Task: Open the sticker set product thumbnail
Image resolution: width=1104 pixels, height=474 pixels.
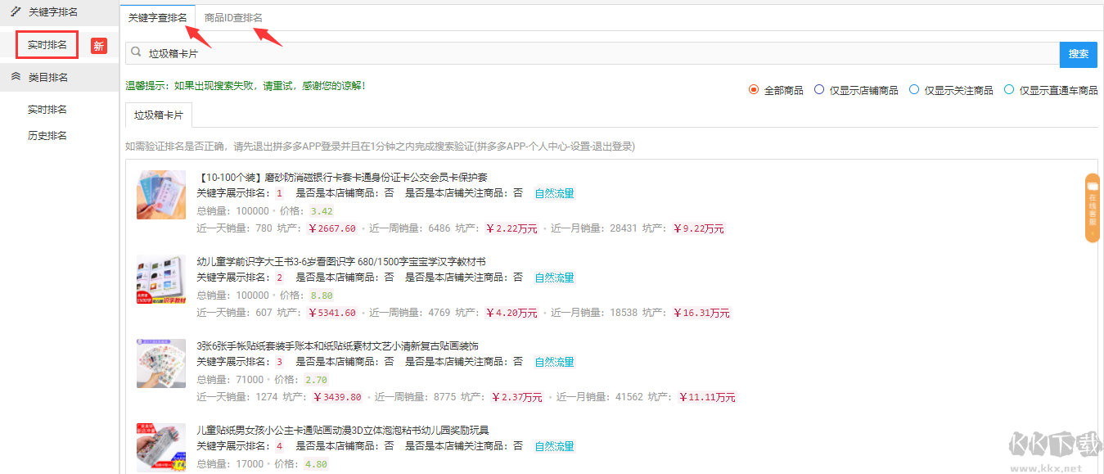Action: [161, 363]
